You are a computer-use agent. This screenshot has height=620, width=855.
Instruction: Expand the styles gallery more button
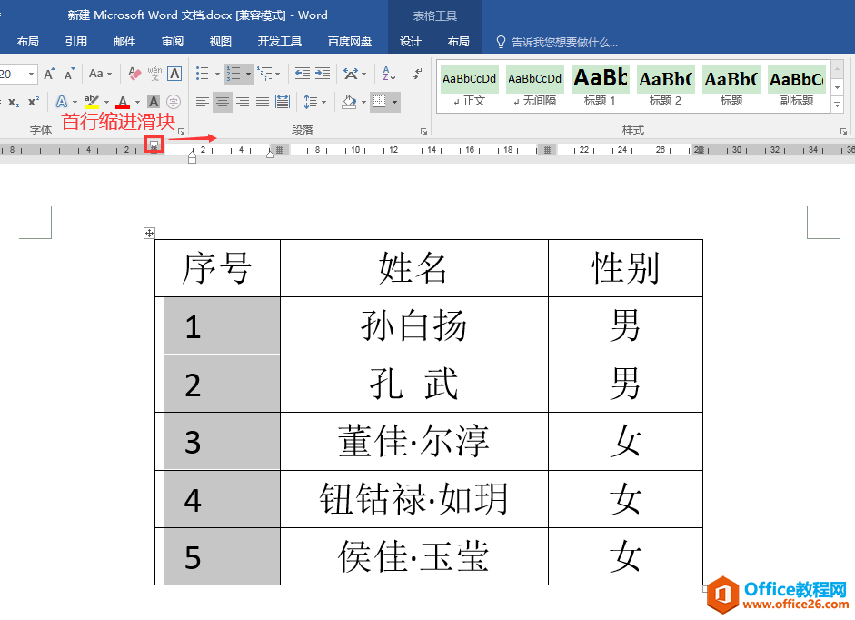(x=838, y=105)
